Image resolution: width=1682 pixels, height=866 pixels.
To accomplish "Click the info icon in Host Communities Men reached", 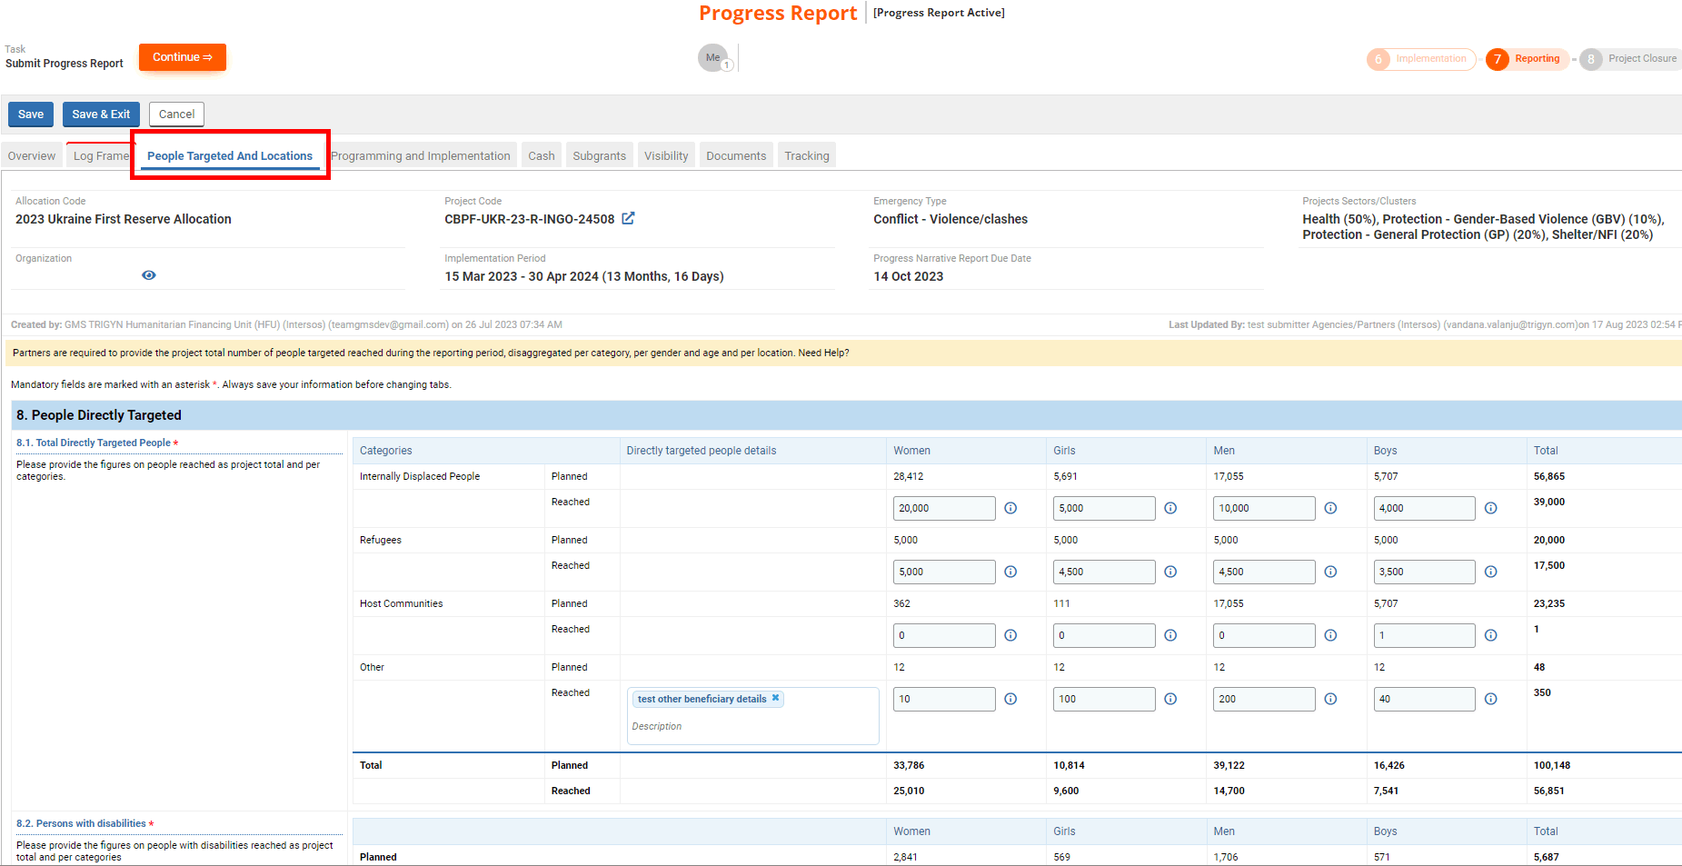I will (x=1330, y=635).
